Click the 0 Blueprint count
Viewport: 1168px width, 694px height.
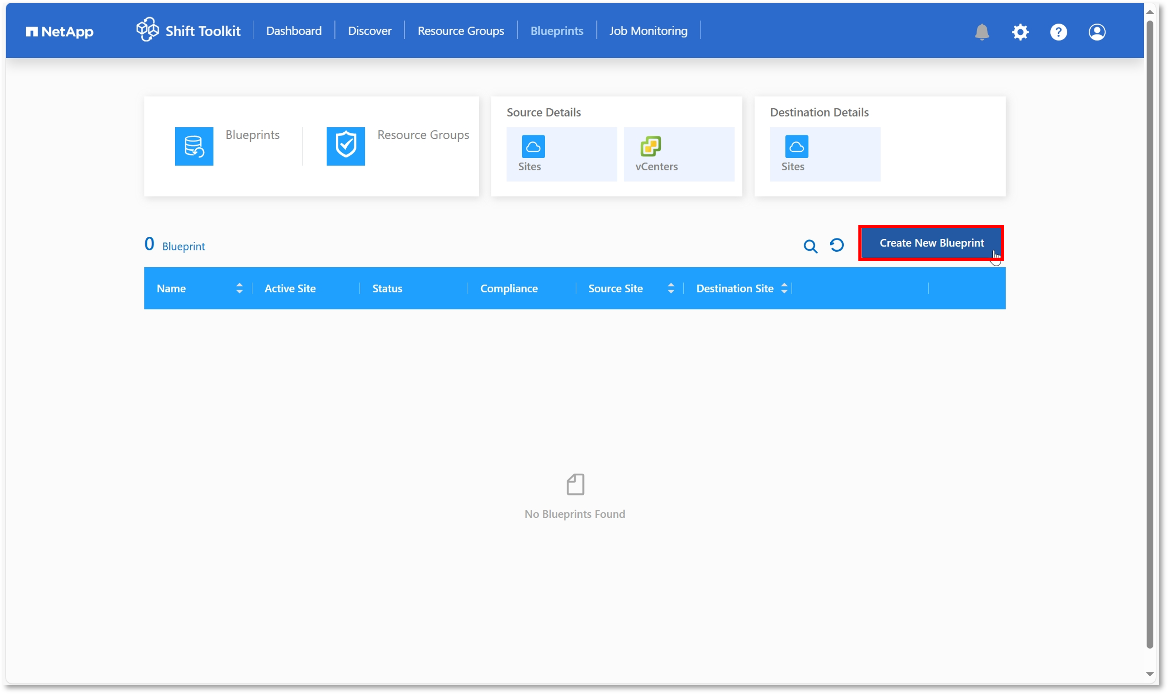tap(174, 245)
